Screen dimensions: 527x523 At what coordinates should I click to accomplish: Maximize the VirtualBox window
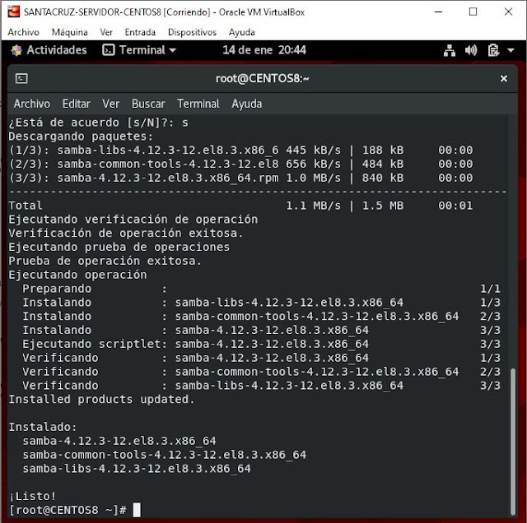[x=473, y=12]
